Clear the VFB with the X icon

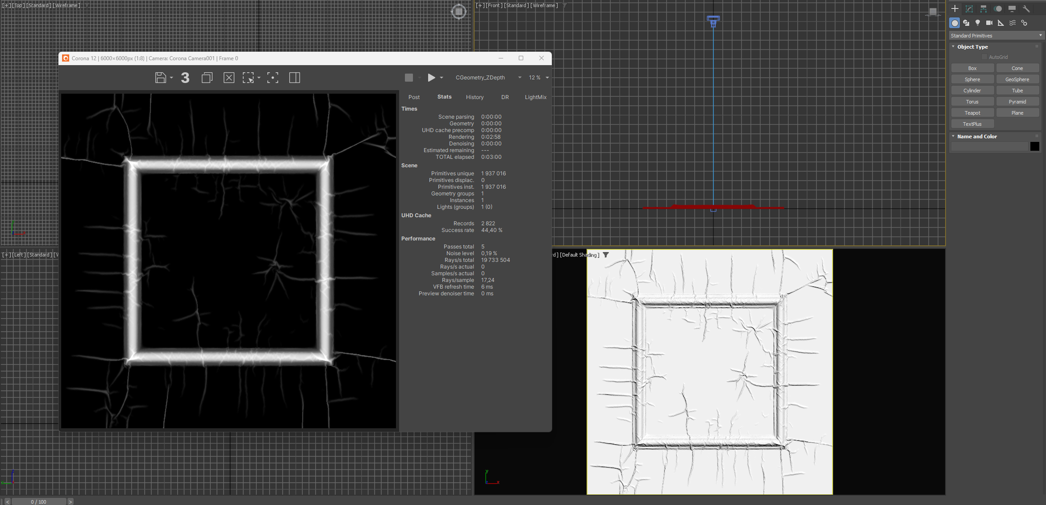pos(229,78)
